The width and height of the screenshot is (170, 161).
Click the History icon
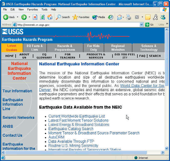tap(111, 17)
